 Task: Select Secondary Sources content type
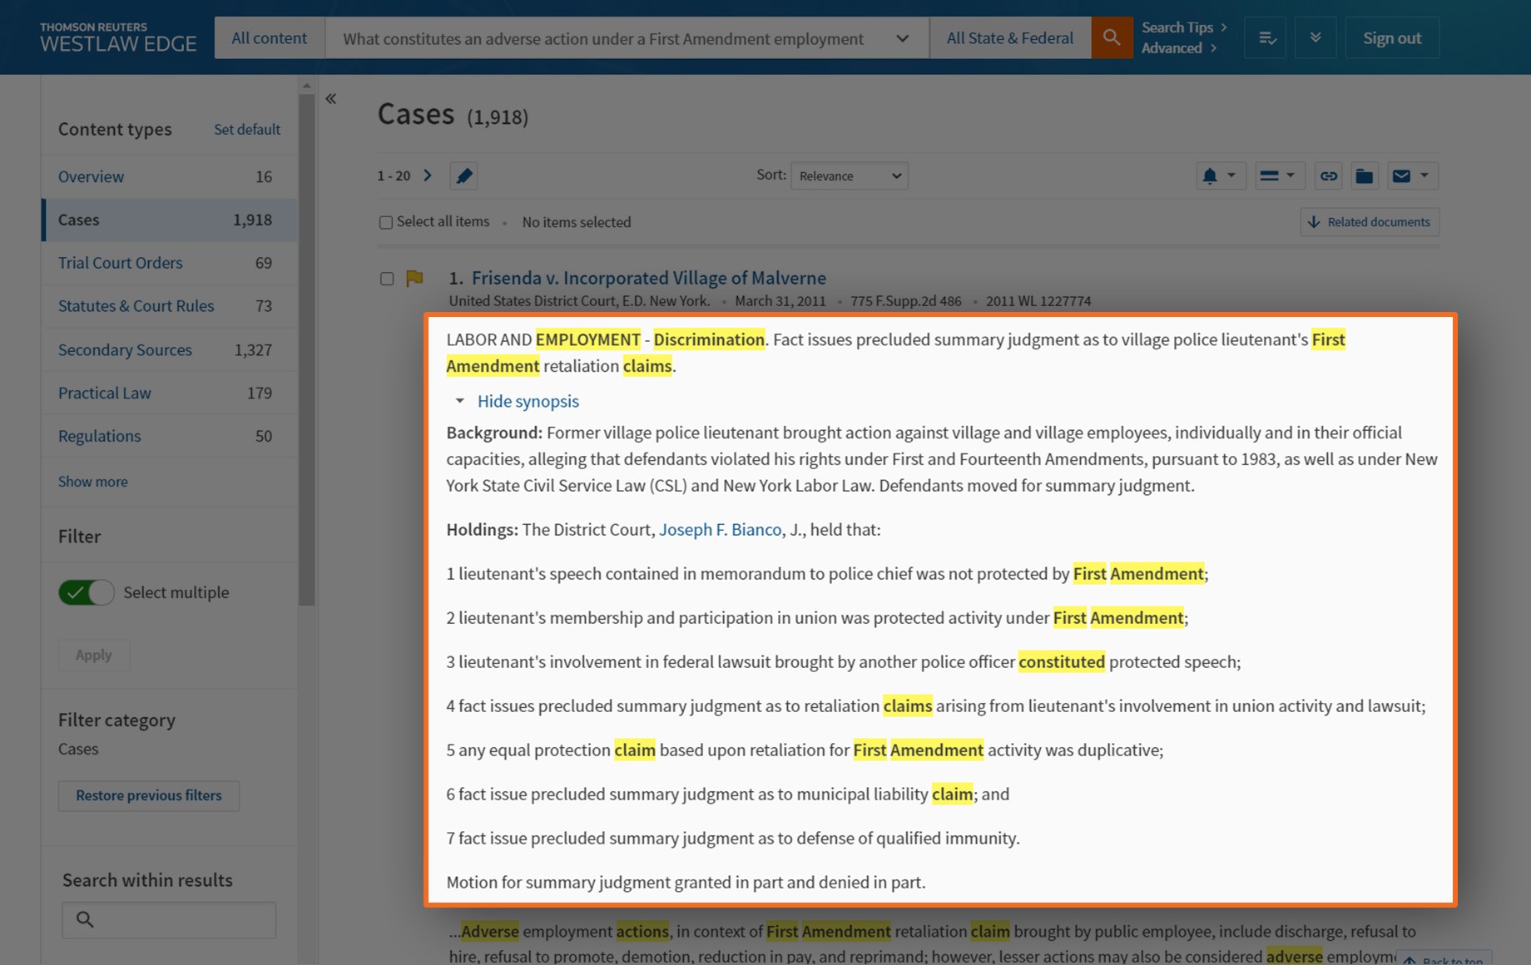click(125, 349)
